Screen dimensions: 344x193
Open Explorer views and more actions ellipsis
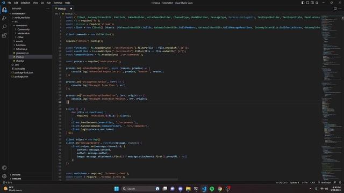48,9
